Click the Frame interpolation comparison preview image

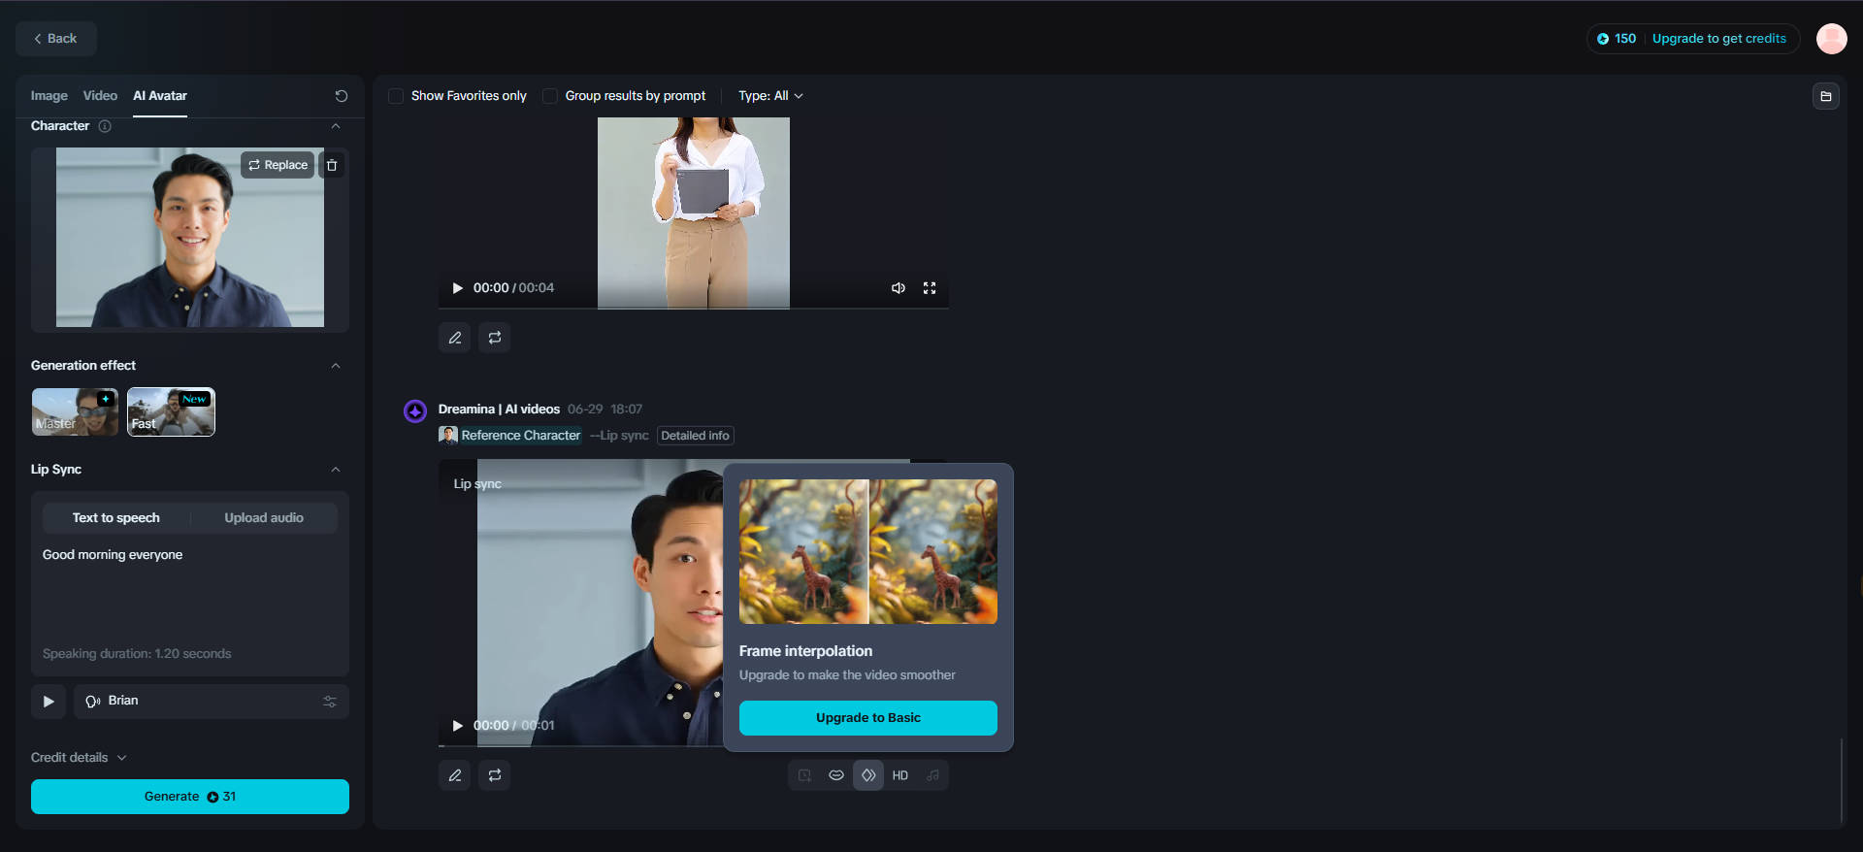[x=868, y=552]
